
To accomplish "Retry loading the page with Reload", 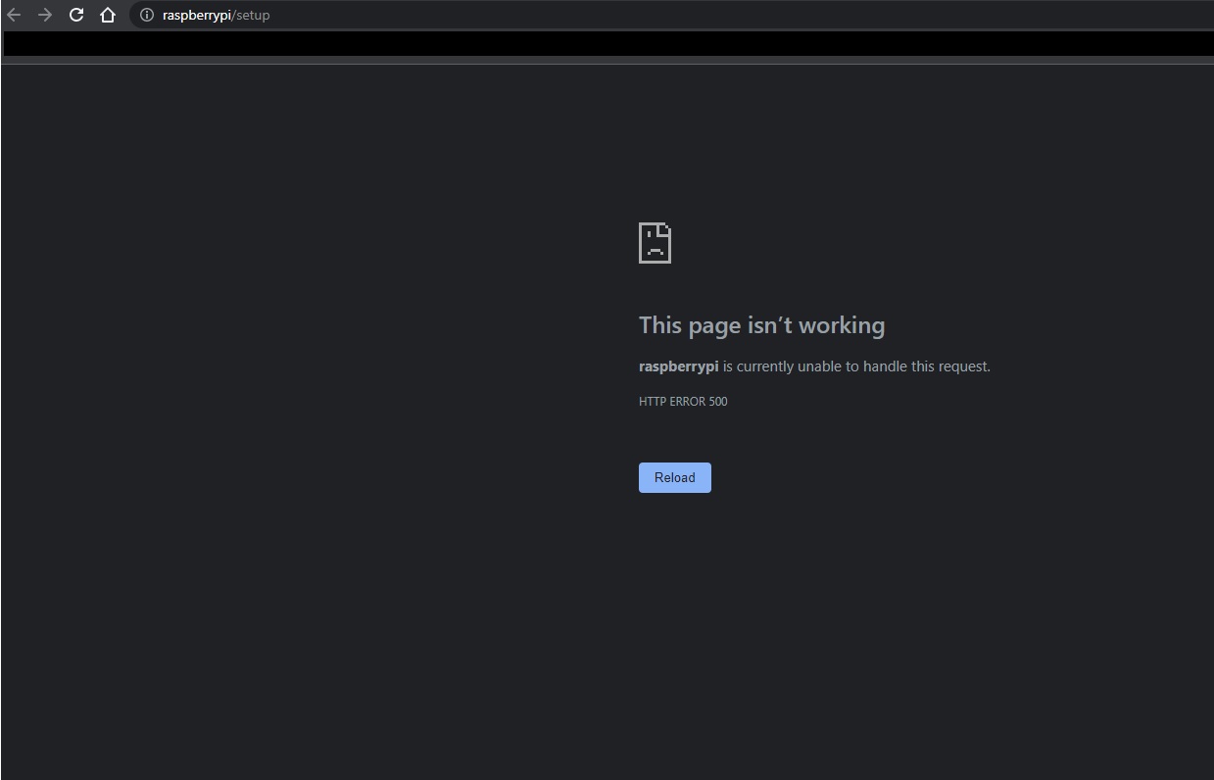I will click(x=674, y=477).
